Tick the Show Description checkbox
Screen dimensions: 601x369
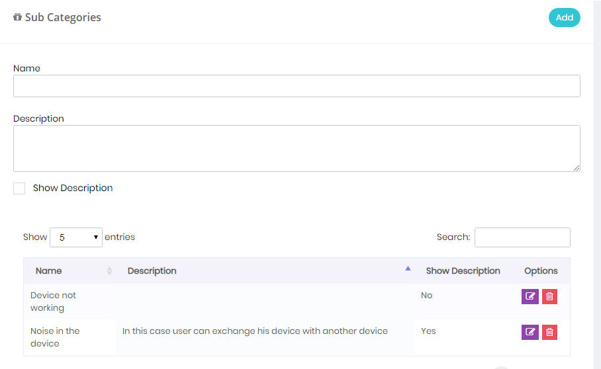tap(19, 188)
